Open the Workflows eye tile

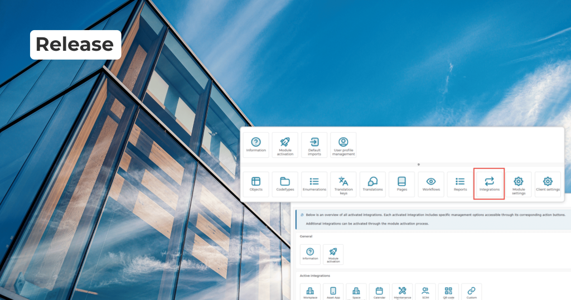[431, 184]
